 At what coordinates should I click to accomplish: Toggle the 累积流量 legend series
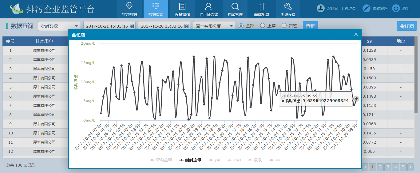pos(161,160)
